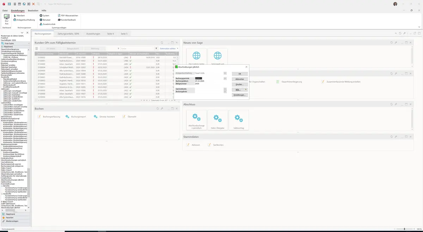Collapse the navigation pane with the chevron
423x232 pixels.
(x=23, y=33)
